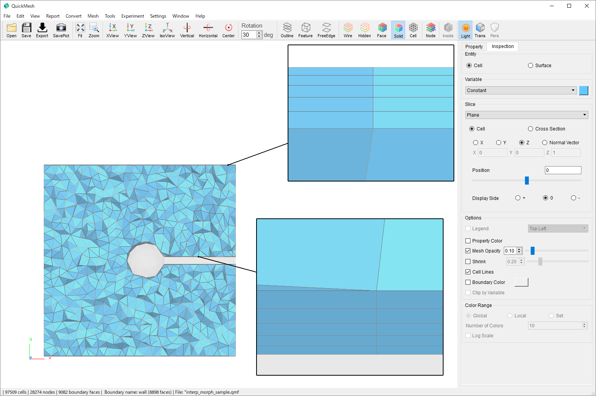Click the Center view icon
Viewport: 596px width, 396px height.
tap(228, 30)
